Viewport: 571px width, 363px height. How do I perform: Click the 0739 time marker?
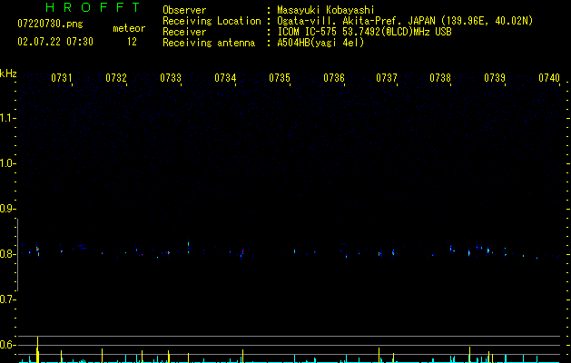(495, 78)
